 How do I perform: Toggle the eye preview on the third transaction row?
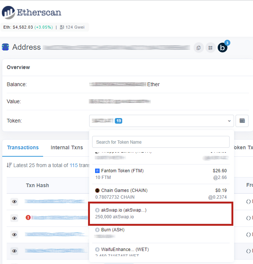click(14, 235)
